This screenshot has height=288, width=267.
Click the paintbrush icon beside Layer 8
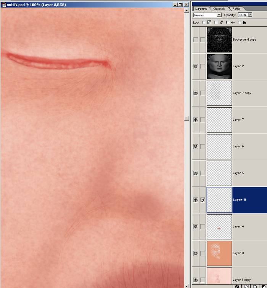(203, 200)
